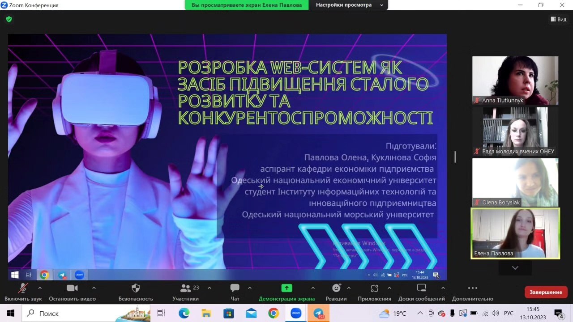Open the Вид view menu

(x=558, y=19)
